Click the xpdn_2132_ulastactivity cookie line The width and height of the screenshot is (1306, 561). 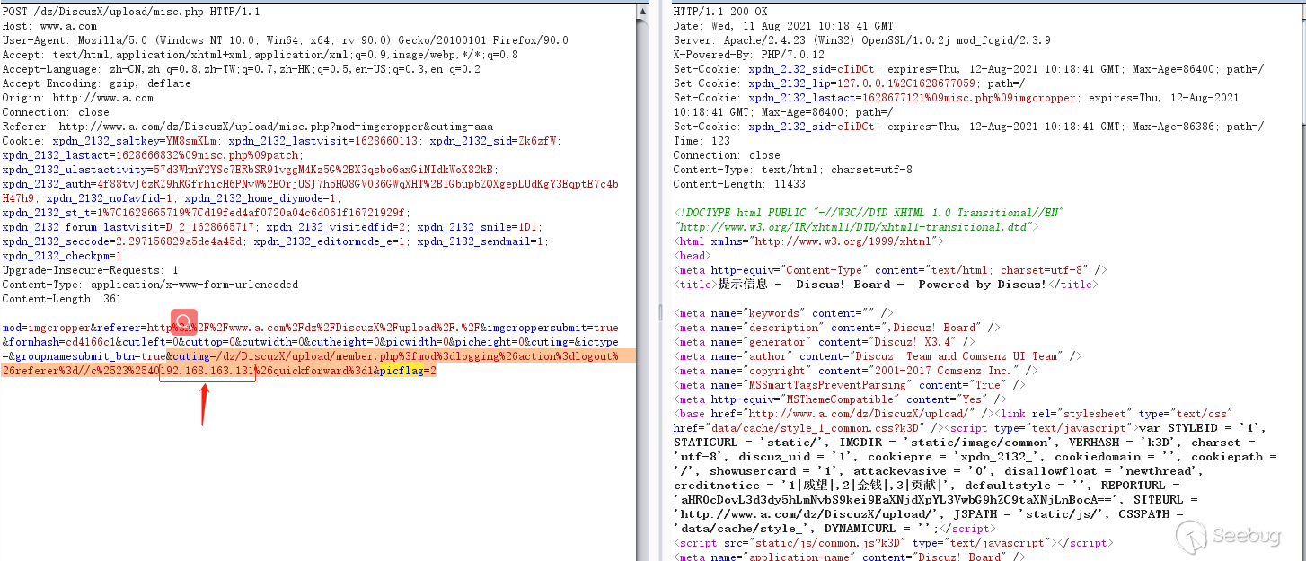(x=250, y=170)
